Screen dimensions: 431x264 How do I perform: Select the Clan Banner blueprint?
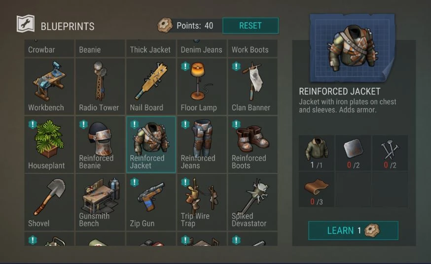pyautogui.click(x=252, y=87)
